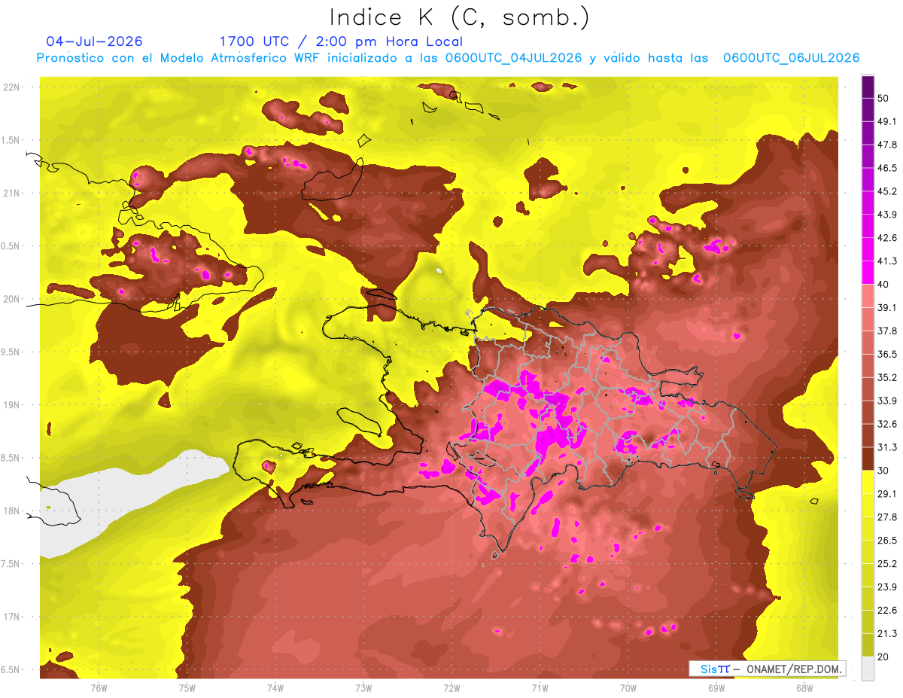Click the colorbar value "23.9"
This screenshot has height=698, width=903.
pyautogui.click(x=887, y=587)
